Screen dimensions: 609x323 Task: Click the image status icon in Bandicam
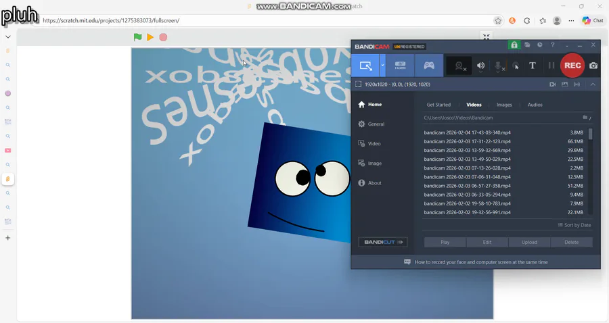[565, 84]
